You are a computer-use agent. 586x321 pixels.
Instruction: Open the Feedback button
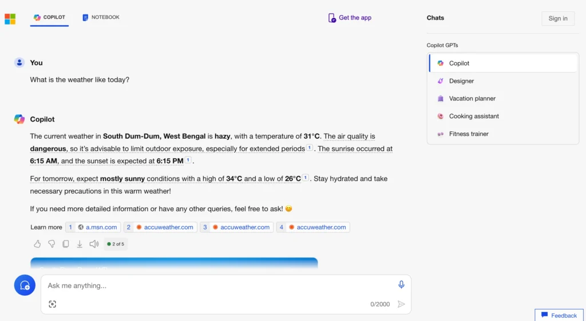(x=559, y=315)
